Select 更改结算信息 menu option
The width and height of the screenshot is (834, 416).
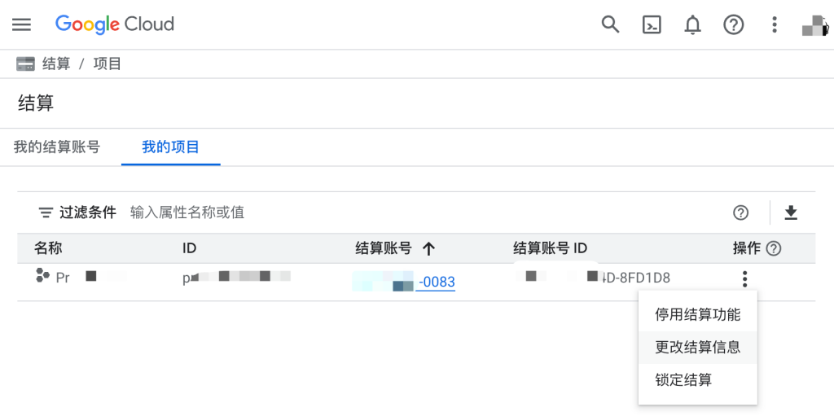point(697,347)
